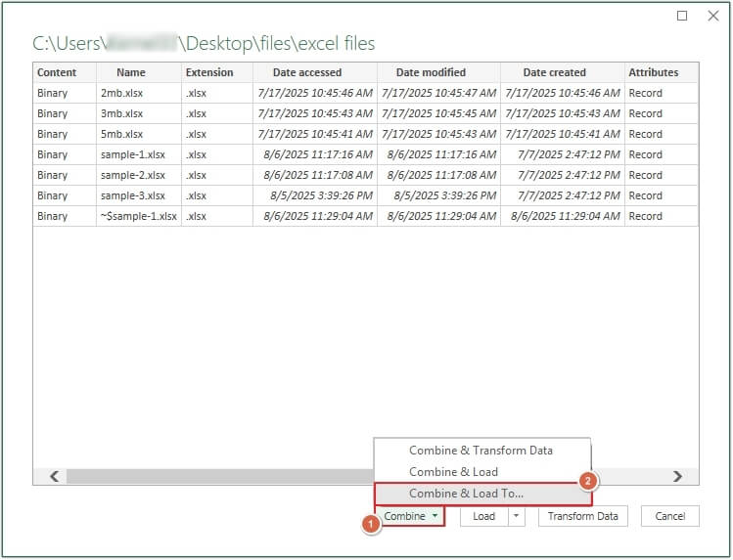Maximize the dialog window

[682, 16]
